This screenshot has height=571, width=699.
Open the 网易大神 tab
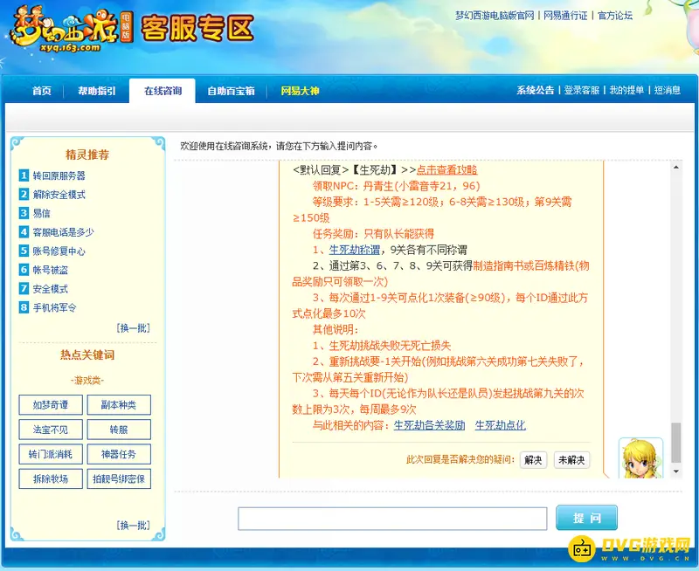(300, 91)
